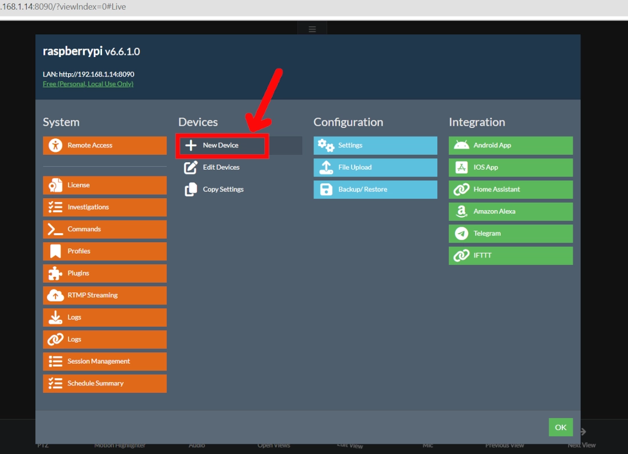Open the IOS App integration
The image size is (628, 454).
(510, 167)
